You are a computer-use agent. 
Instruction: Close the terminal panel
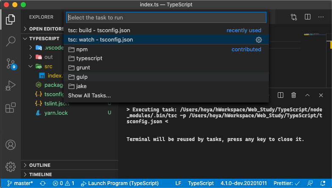tap(321, 95)
